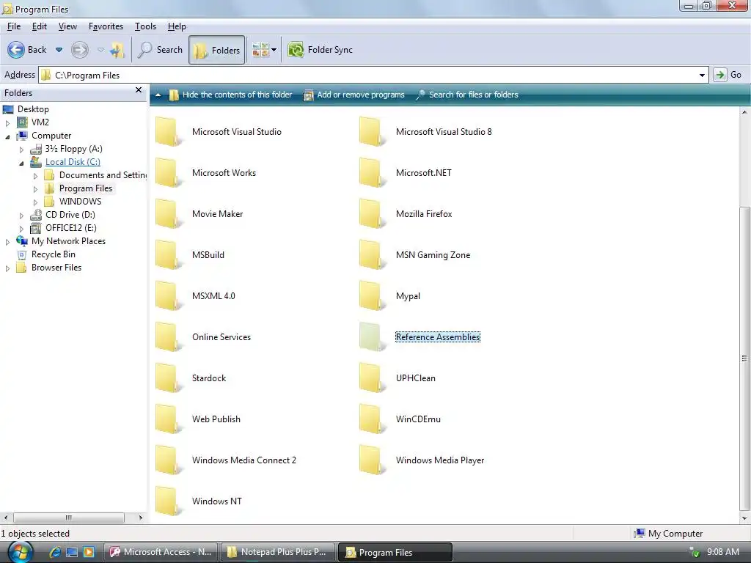Select Recycle Bin in the folder tree

tap(53, 254)
